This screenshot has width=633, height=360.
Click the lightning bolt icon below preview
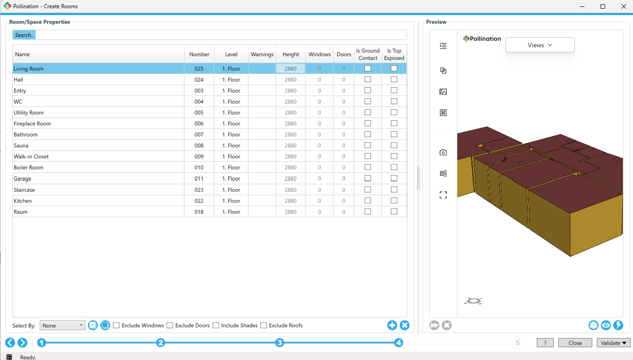click(618, 325)
